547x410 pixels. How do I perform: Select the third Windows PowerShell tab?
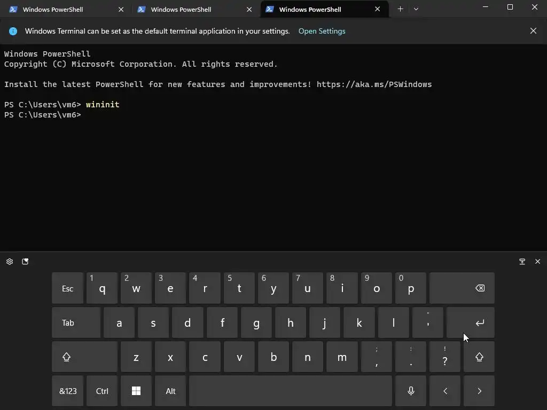[324, 10]
